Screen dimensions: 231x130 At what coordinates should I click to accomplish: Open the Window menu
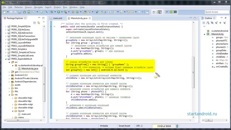73,7
